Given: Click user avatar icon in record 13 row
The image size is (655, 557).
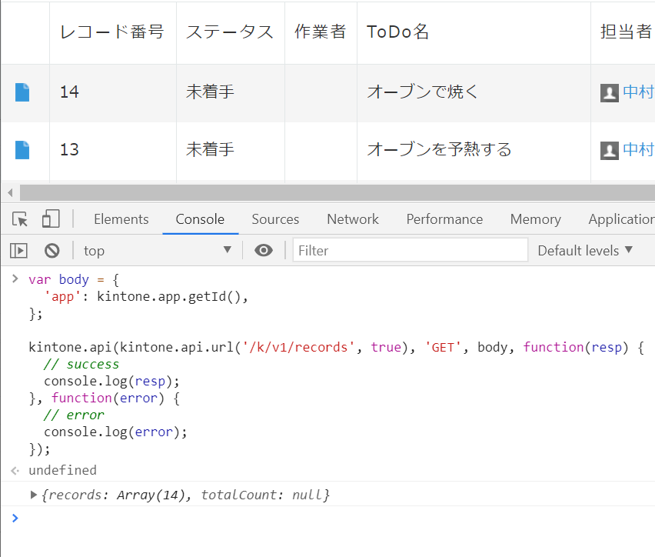Looking at the screenshot, I should tap(610, 151).
